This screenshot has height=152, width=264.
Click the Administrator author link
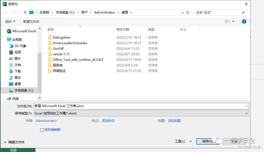[x=46, y=121]
